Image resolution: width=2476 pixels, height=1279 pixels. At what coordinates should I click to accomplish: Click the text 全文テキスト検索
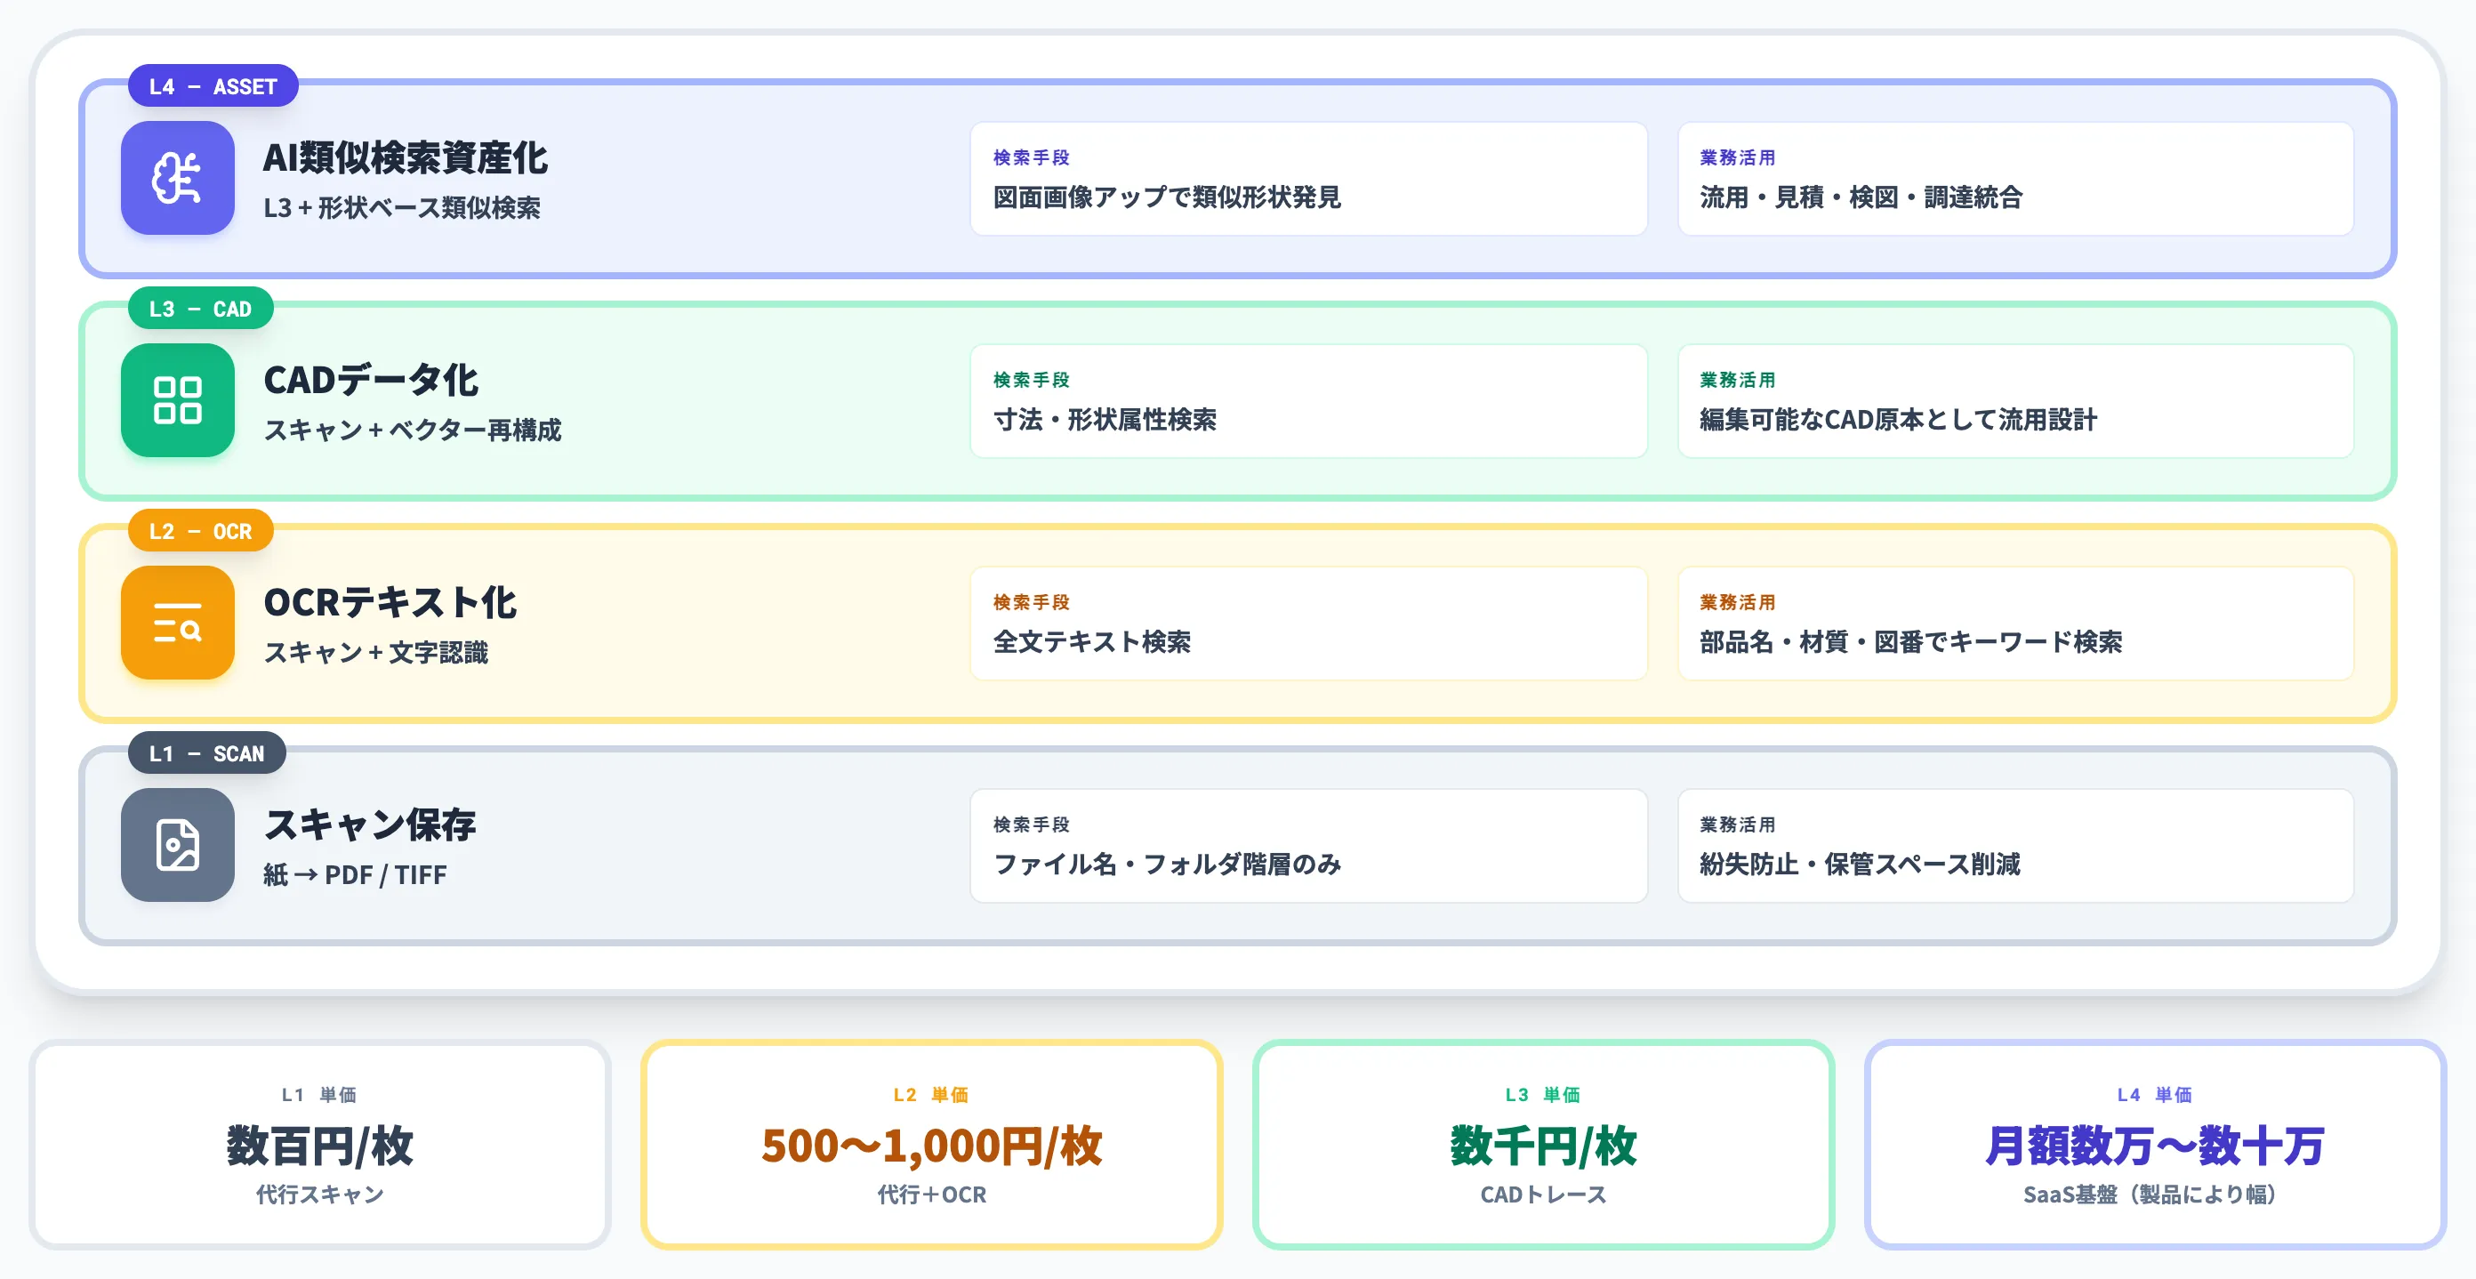point(1092,642)
